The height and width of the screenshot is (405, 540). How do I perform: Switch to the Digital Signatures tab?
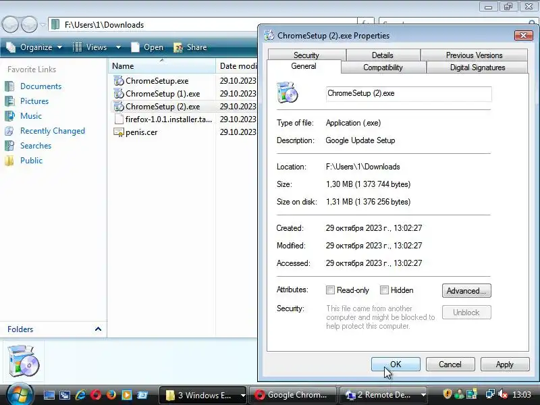point(477,67)
